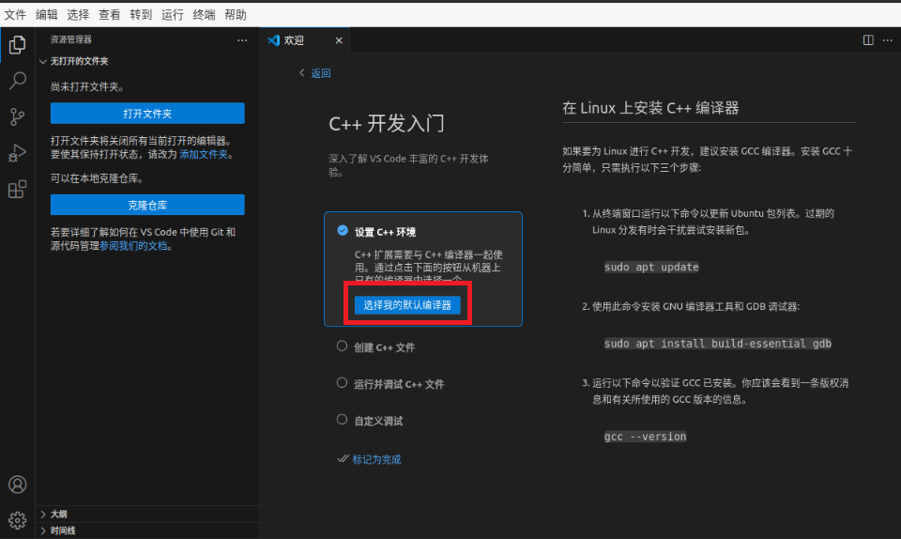901x539 pixels.
Task: Click the sudo apt install build-essential gdb command
Action: point(718,343)
